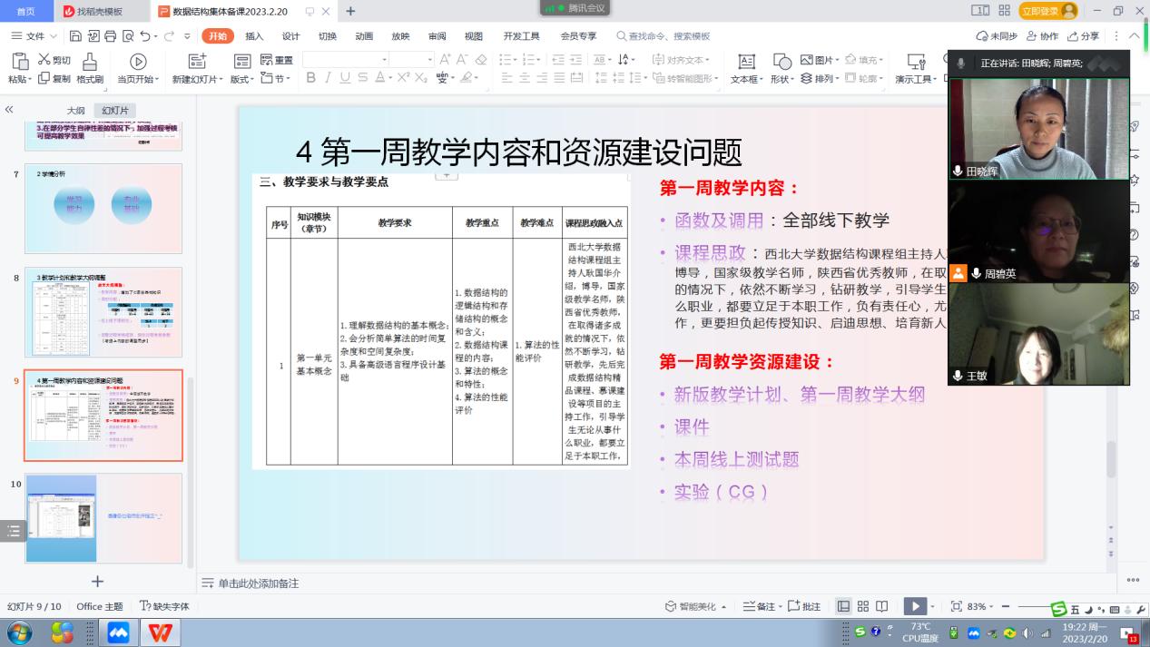Screen dimensions: 1150x647
Task: Switch to slide sorter grid view
Action: coord(862,606)
